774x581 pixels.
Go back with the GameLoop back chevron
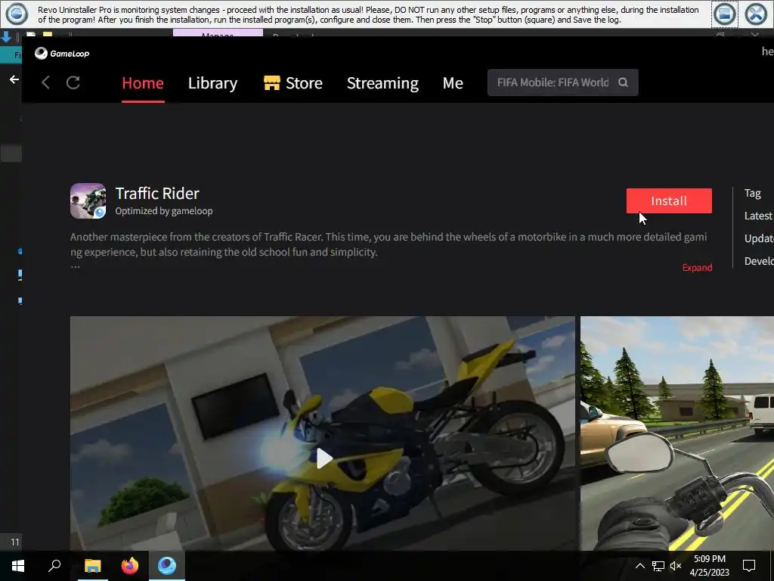click(x=45, y=82)
